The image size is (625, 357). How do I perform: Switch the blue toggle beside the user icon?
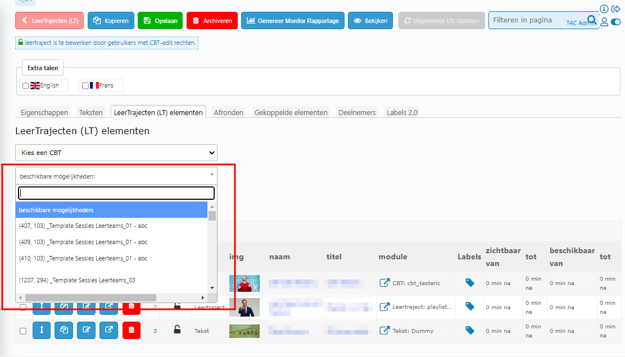(x=615, y=22)
